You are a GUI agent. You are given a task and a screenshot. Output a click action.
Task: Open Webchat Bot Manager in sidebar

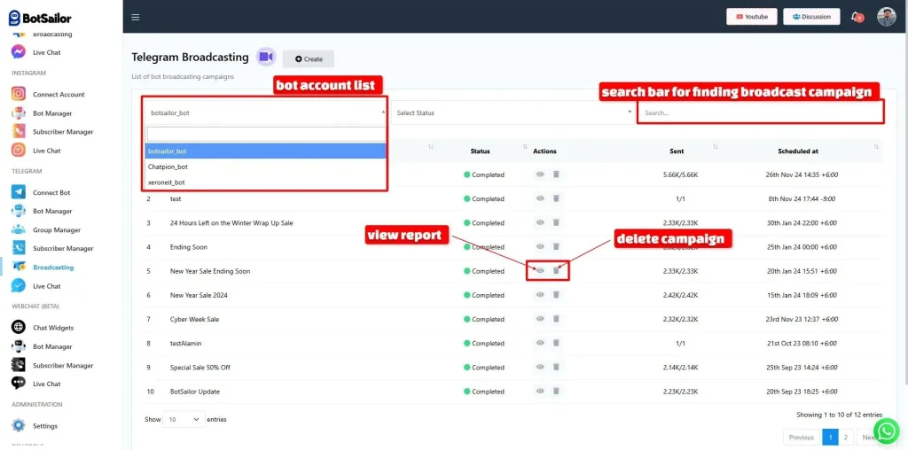click(x=52, y=346)
